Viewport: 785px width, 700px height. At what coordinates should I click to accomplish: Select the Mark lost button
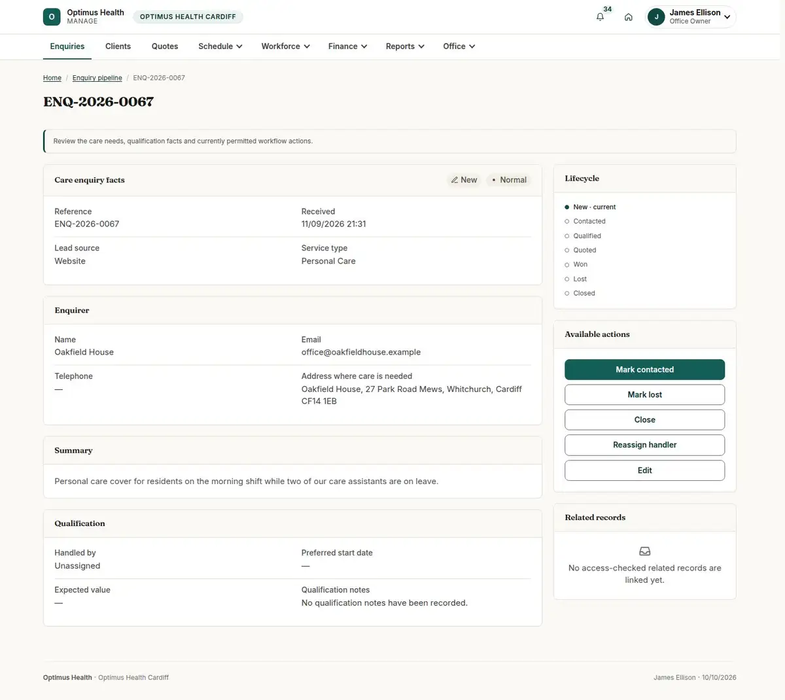pos(644,394)
